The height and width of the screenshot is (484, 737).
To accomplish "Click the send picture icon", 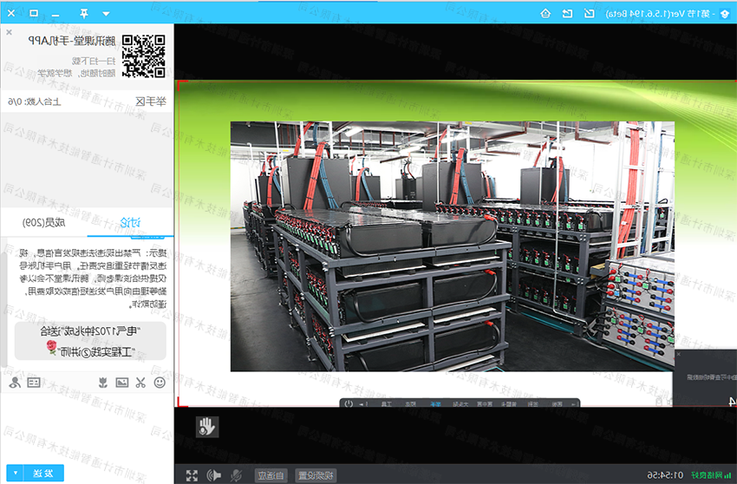I will click(x=121, y=383).
